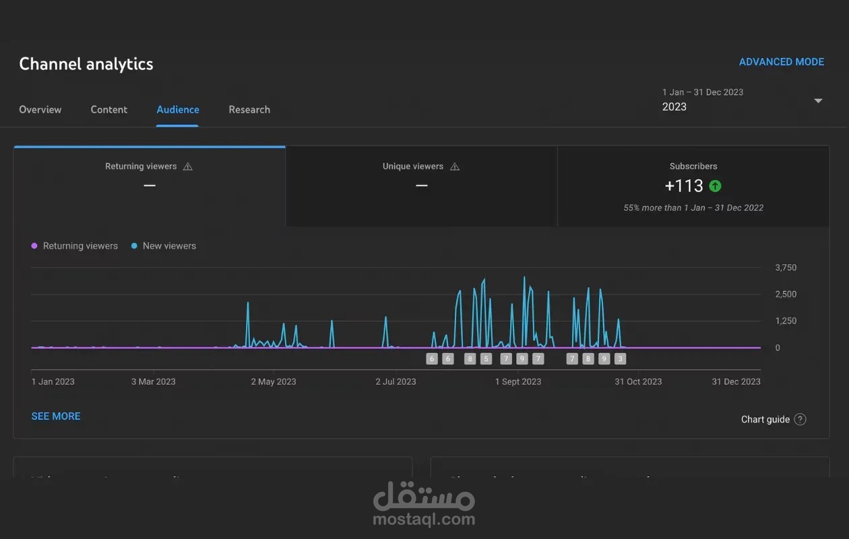Click the 9 marker between two 7 markers
849x539 pixels.
pos(522,359)
